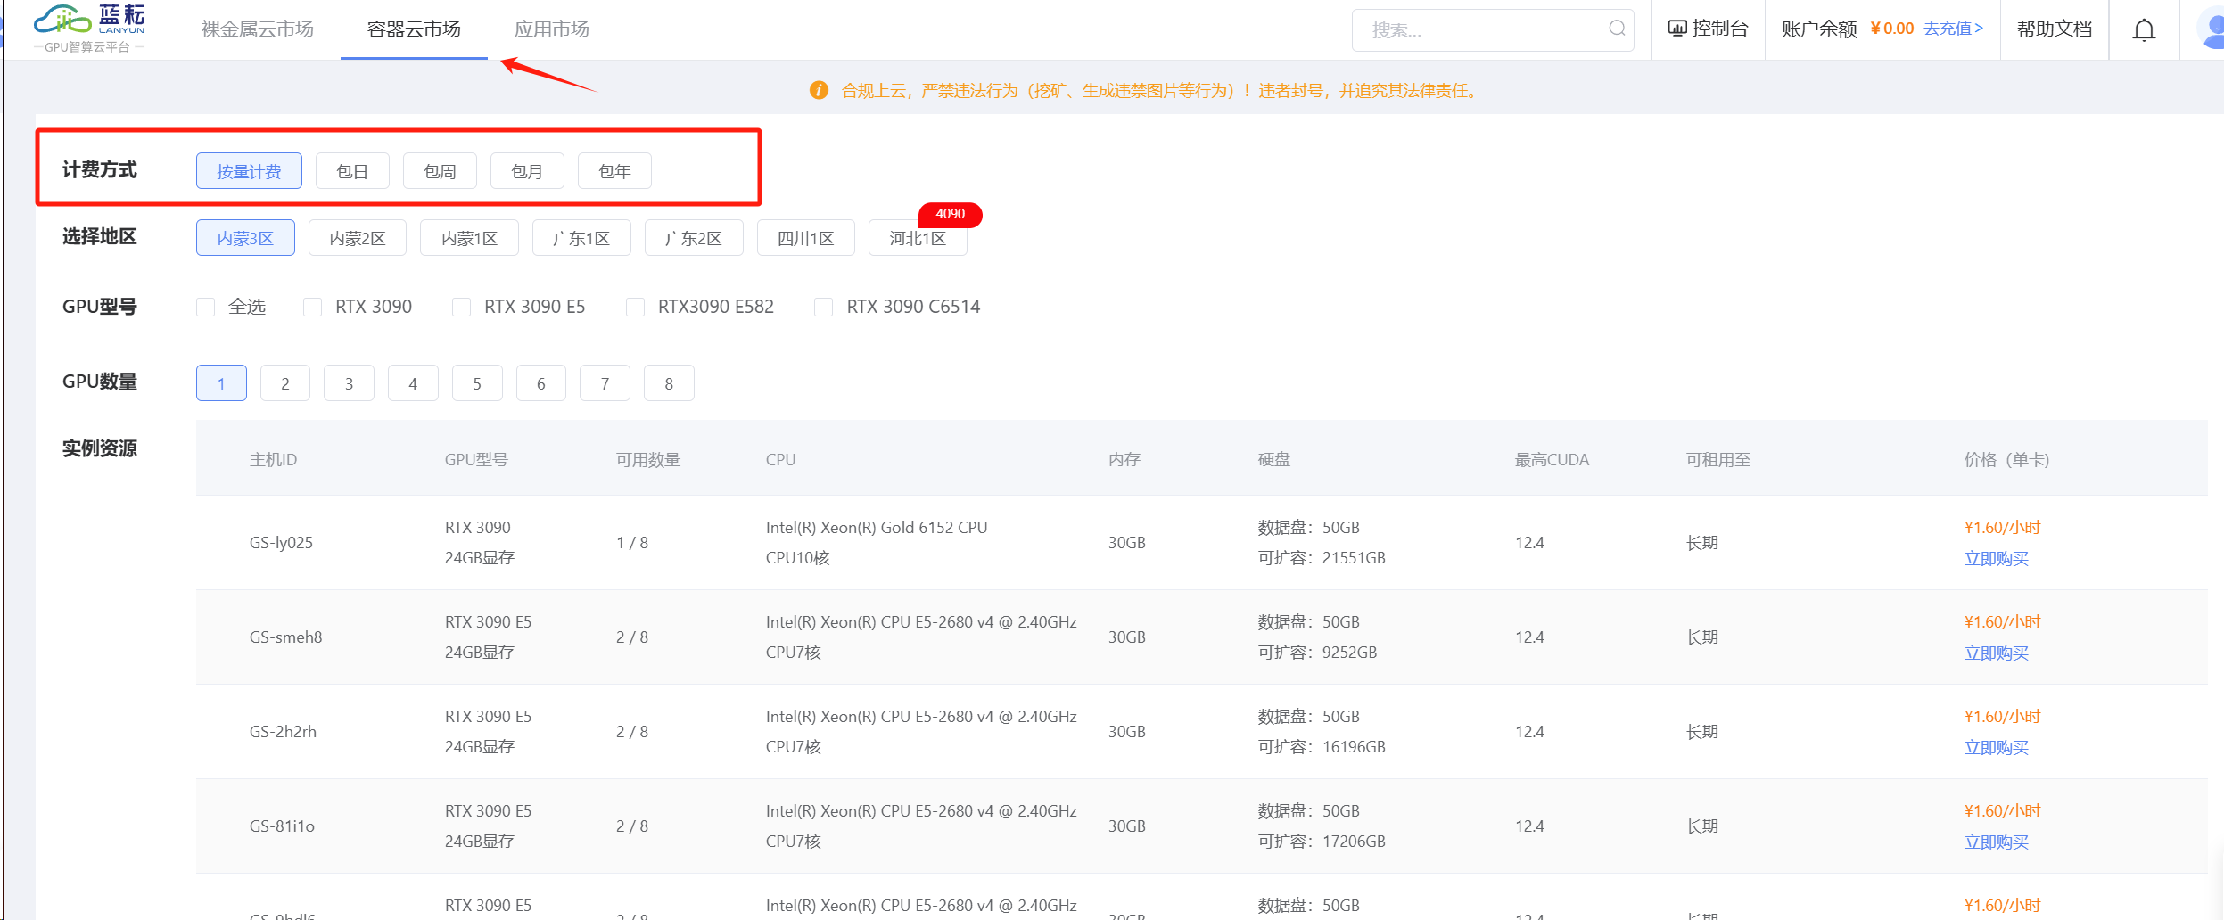Click the 价格(单卡) column header
This screenshot has width=2224, height=920.
(x=2006, y=459)
